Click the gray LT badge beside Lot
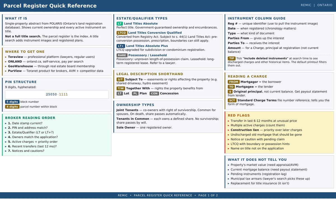Viewport: 336px width, 203px height. point(120,94)
